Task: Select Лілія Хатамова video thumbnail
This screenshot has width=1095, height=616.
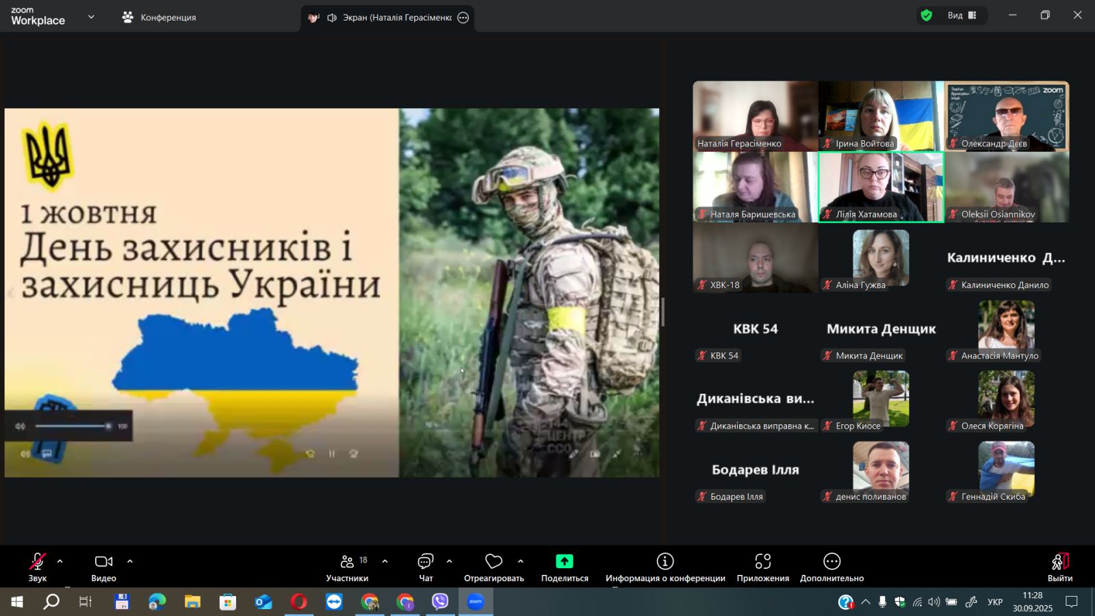Action: (x=881, y=187)
